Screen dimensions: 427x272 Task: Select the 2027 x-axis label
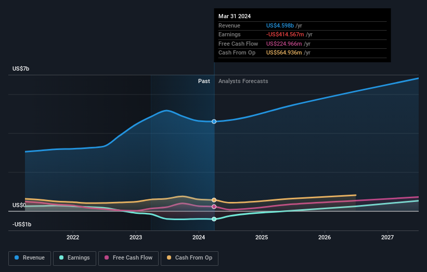tap(387, 238)
